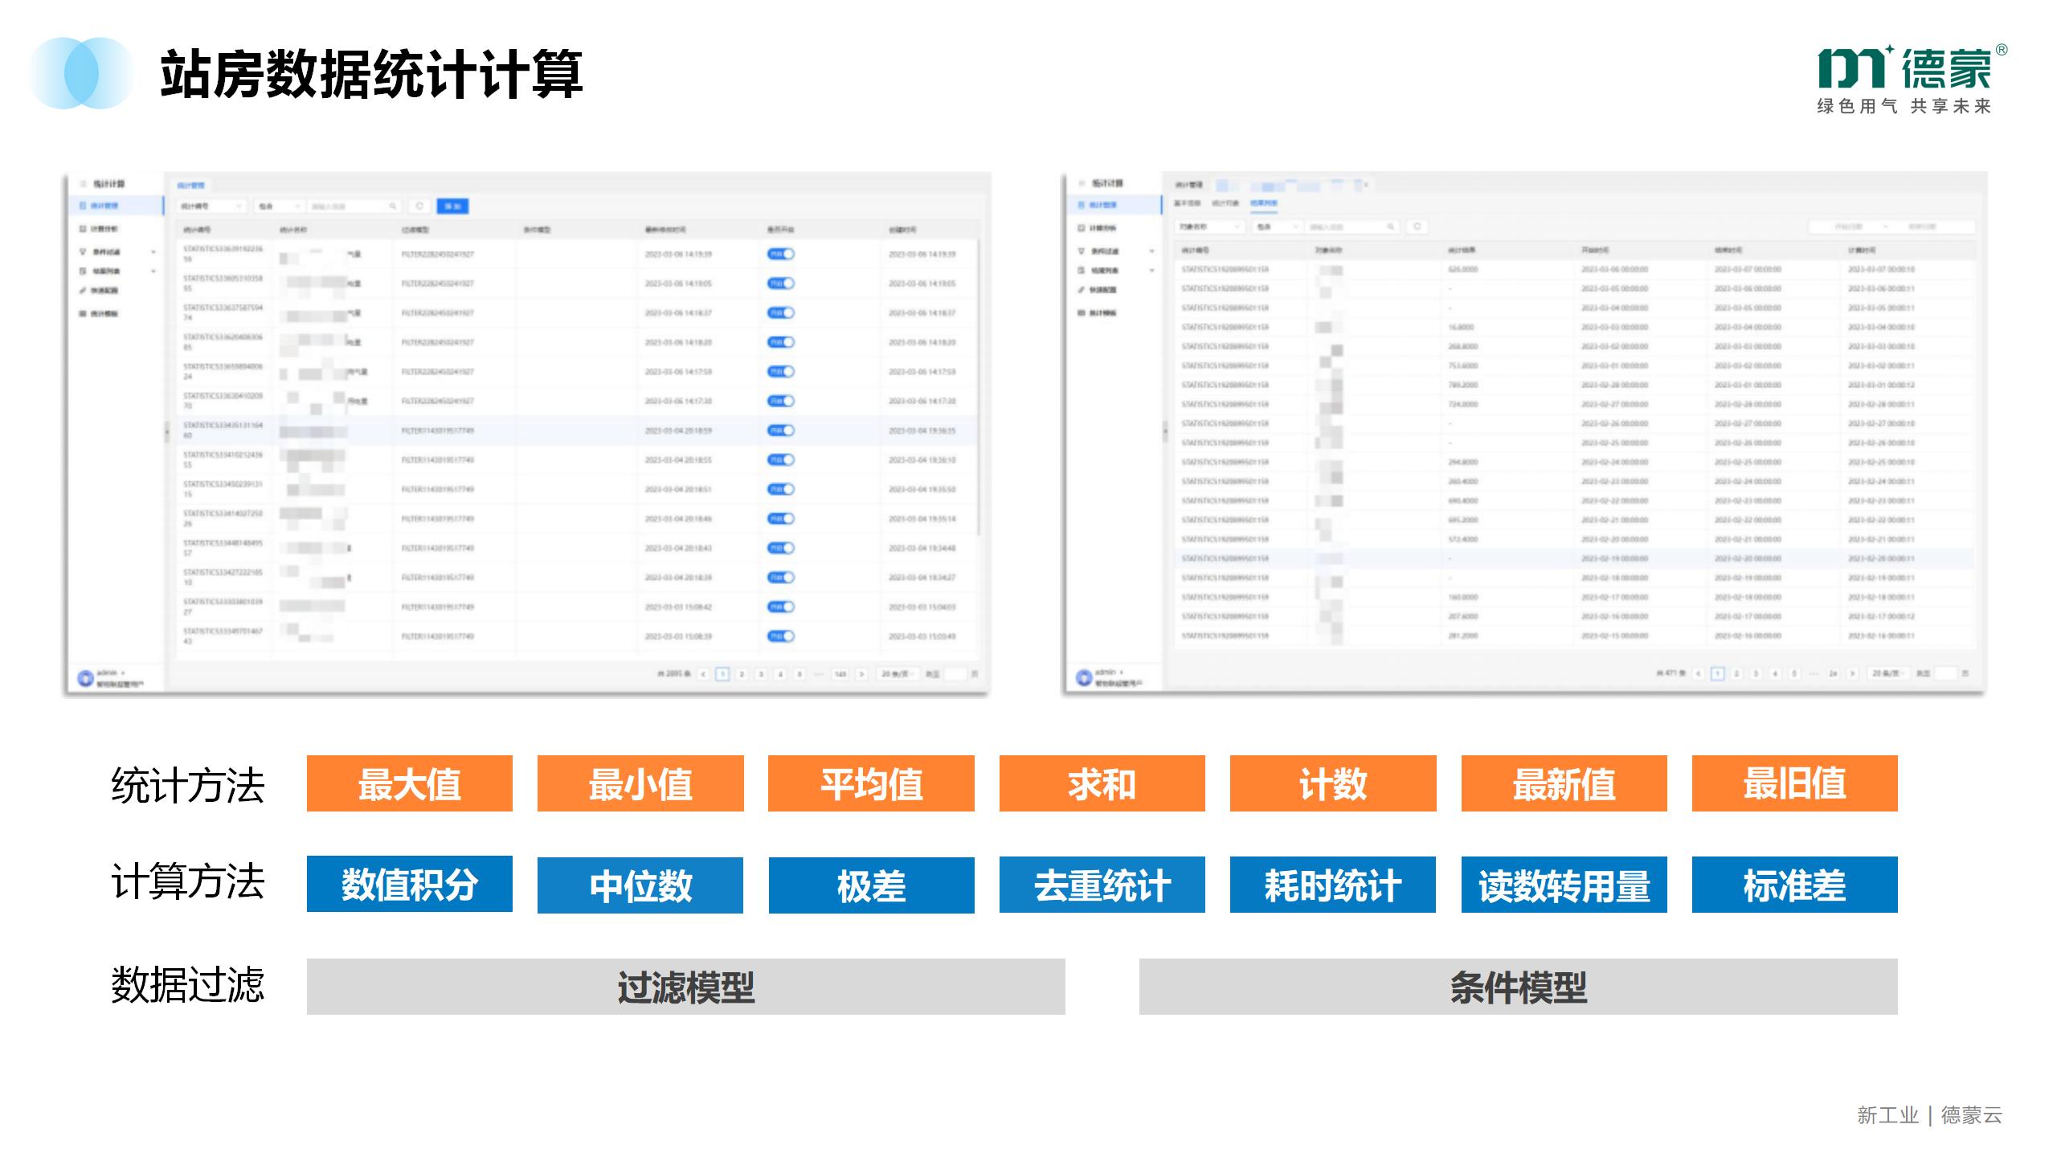The image size is (2057, 1157).
Task: Toggle the switch in row 2023-03-04 20:18:59
Action: point(780,431)
